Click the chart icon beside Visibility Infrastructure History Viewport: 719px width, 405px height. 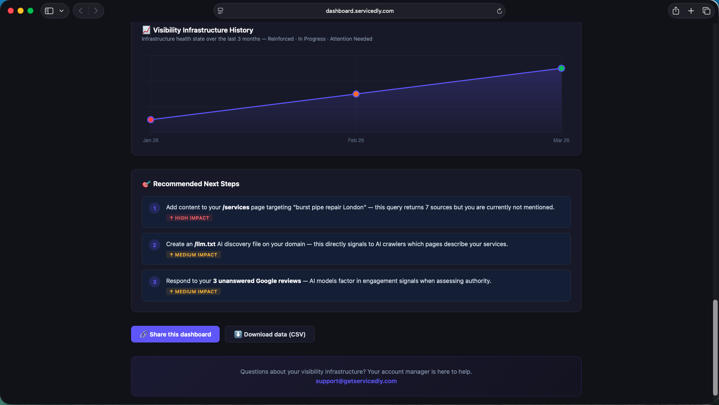click(146, 30)
